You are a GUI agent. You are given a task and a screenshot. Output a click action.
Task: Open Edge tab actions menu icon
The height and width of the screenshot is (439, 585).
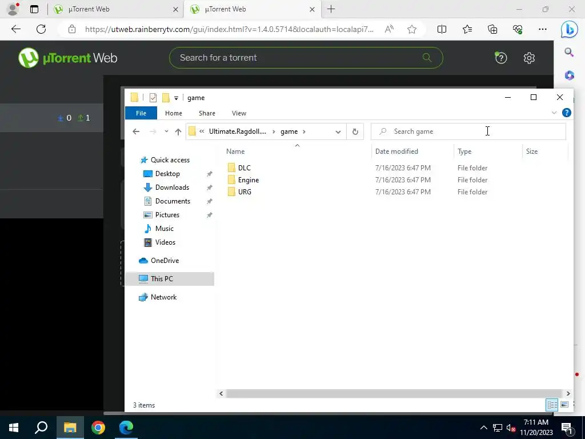(x=34, y=9)
